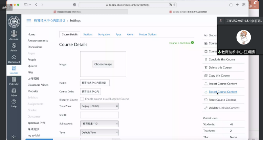This screenshot has height=141, width=264.
Task: Expand the Subaccount dropdown
Action: [x=99, y=123]
